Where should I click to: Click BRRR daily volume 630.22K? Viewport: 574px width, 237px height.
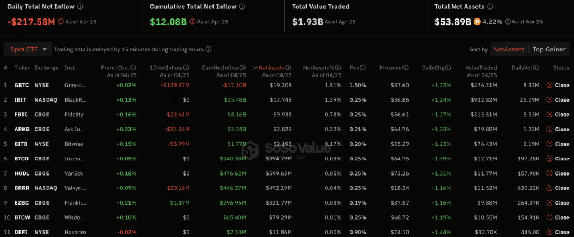(x=528, y=188)
